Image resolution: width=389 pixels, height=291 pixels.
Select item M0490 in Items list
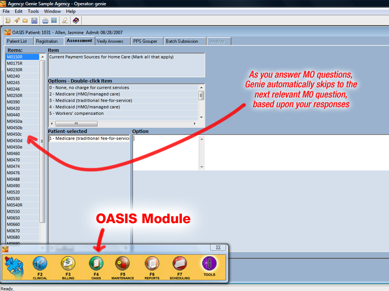(x=22, y=186)
